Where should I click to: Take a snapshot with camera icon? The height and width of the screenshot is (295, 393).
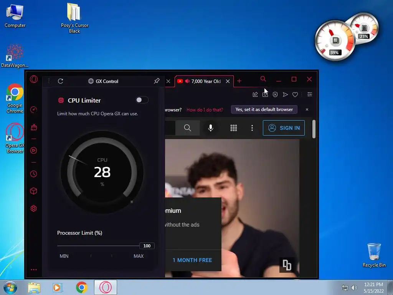pos(265,94)
